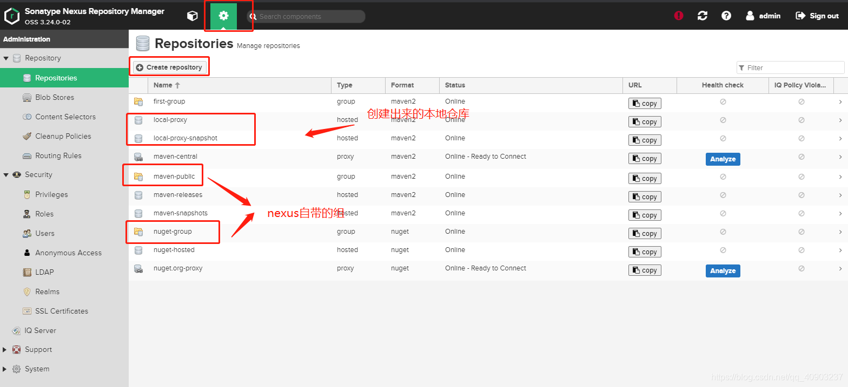This screenshot has height=387, width=848.
Task: Copy URL of maven-central repository
Action: tap(645, 159)
